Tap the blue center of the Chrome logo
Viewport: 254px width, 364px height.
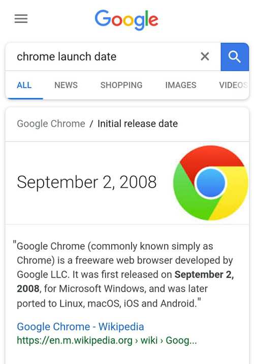coord(211,183)
